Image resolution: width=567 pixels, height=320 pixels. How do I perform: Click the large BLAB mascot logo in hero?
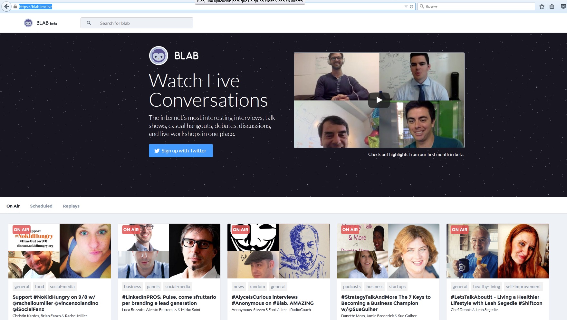[x=159, y=56]
